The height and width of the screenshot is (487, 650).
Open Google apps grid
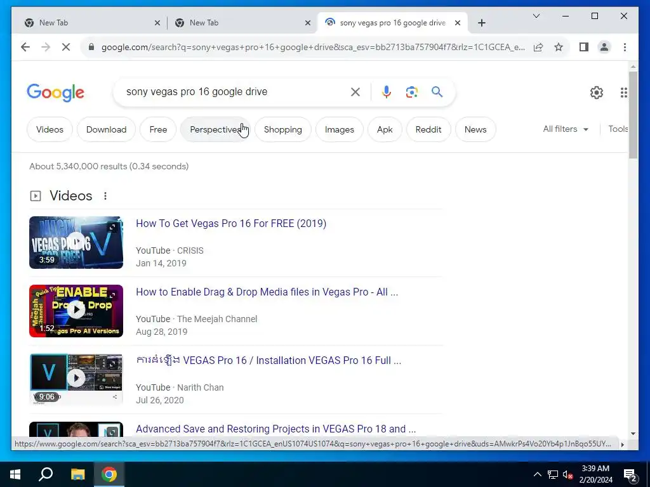tap(623, 93)
